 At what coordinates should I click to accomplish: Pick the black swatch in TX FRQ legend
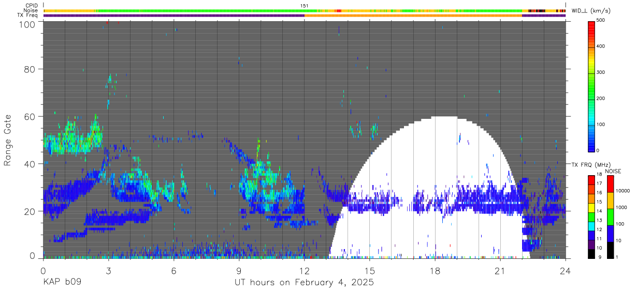(x=591, y=253)
